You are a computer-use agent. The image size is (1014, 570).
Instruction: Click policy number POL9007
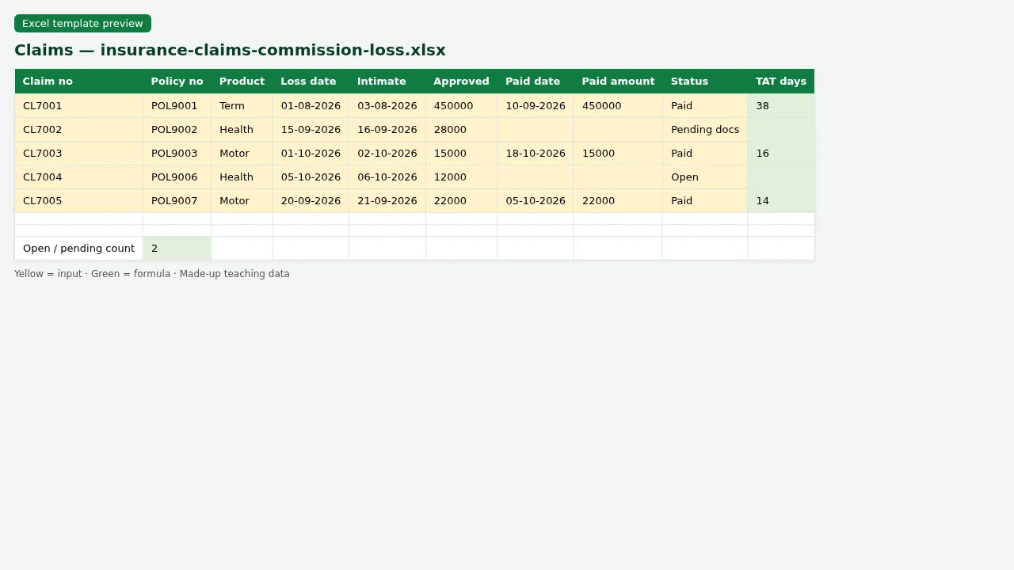click(177, 201)
